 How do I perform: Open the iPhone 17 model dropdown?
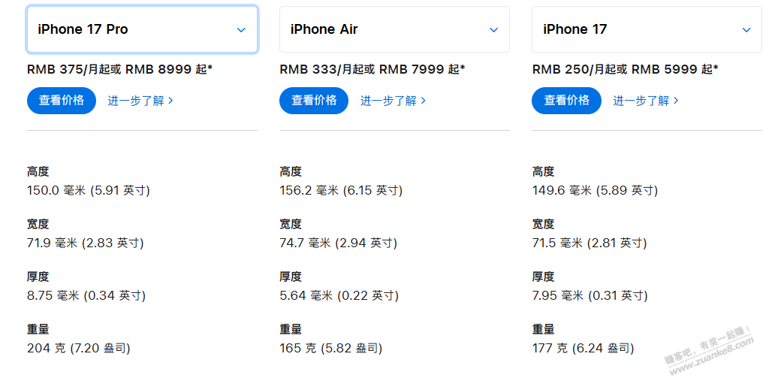click(647, 29)
